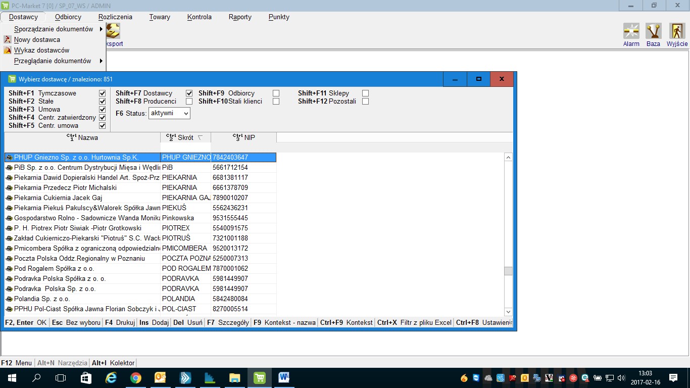
Task: Switch to PC-Market cart taskbar icon
Action: [259, 377]
